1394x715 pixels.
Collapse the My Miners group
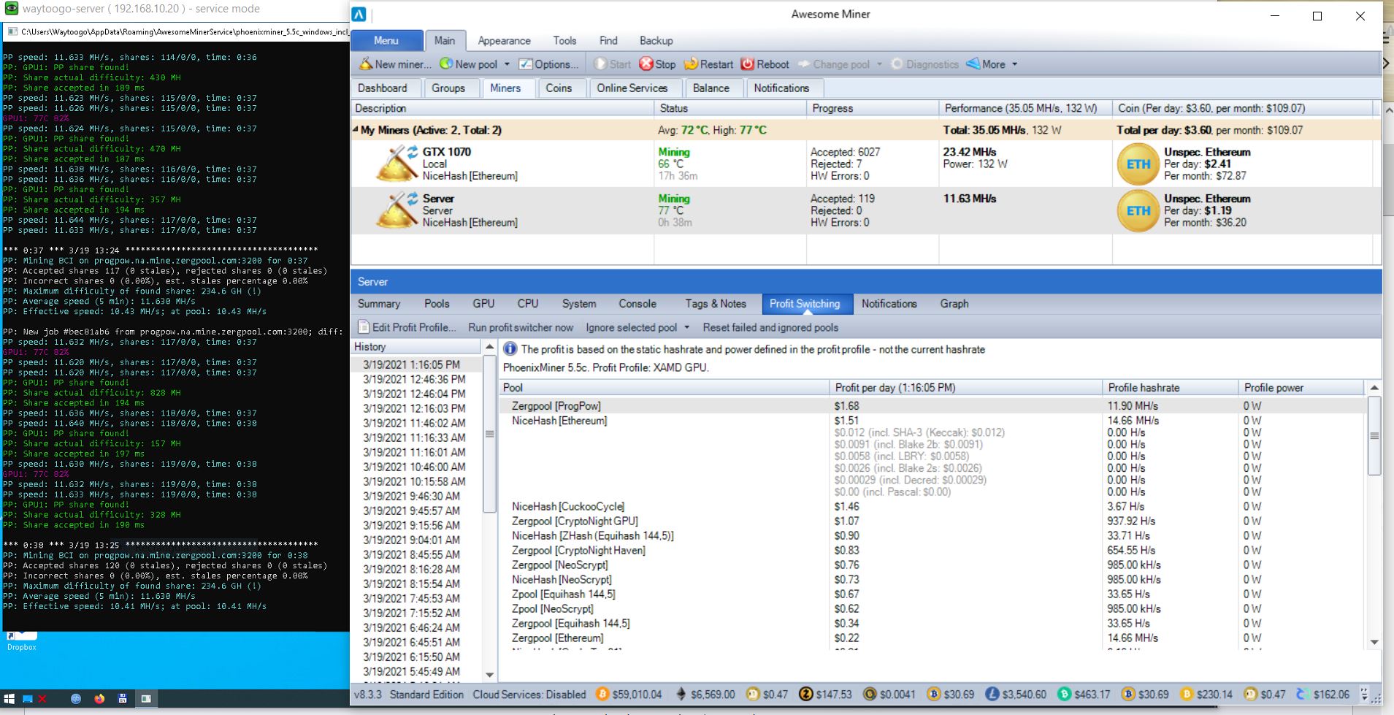click(x=356, y=129)
